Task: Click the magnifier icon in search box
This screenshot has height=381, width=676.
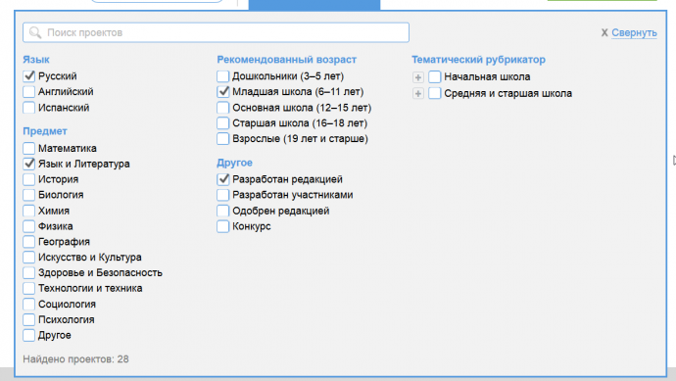Action: click(35, 32)
